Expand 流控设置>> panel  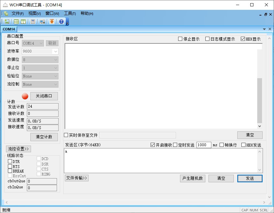pos(18,149)
